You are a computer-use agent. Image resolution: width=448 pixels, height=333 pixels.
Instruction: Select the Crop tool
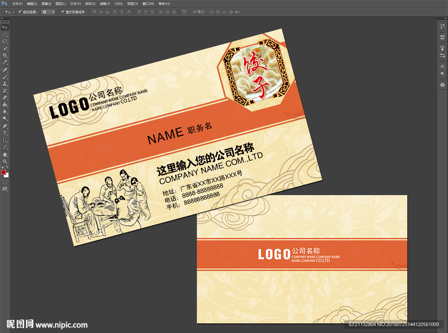(x=5, y=55)
